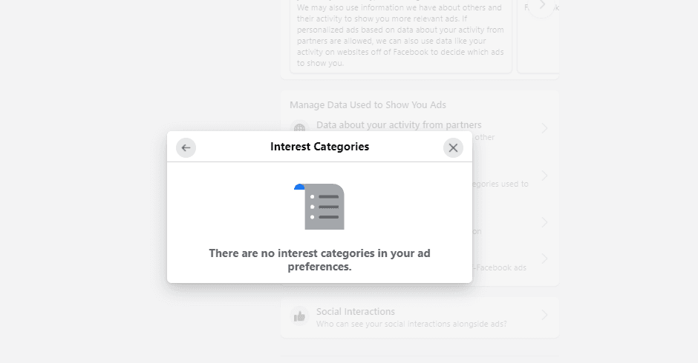The height and width of the screenshot is (363, 698).
Task: Select the partially hidden second info card
Action: [x=538, y=36]
